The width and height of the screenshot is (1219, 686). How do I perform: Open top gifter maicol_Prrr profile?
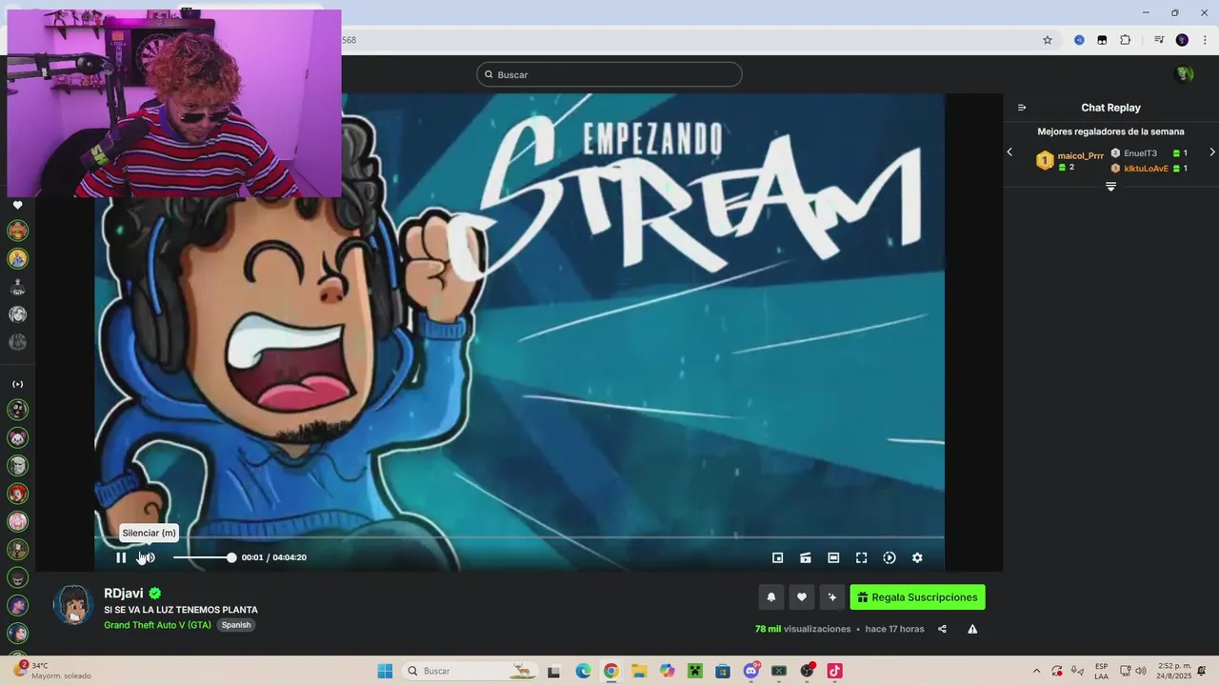pos(1080,155)
